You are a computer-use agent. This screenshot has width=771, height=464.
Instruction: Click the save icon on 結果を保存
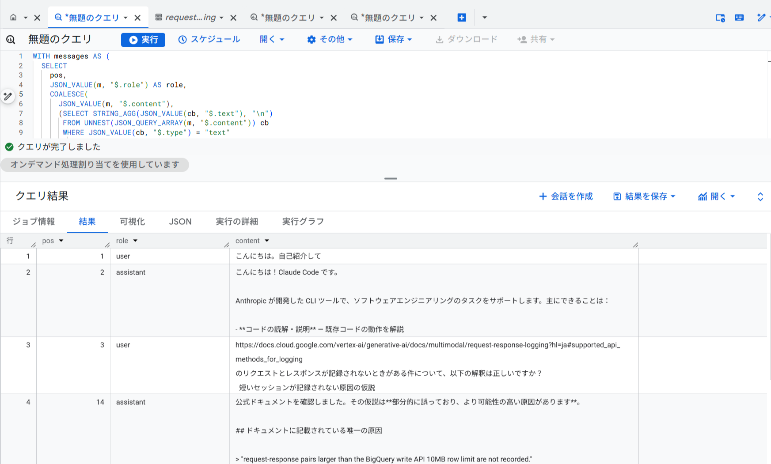click(617, 196)
